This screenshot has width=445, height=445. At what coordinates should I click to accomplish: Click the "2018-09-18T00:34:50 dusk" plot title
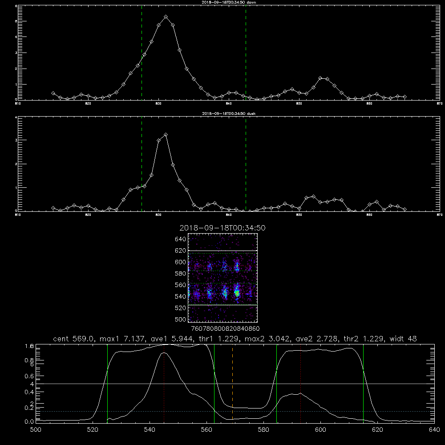[229, 113]
